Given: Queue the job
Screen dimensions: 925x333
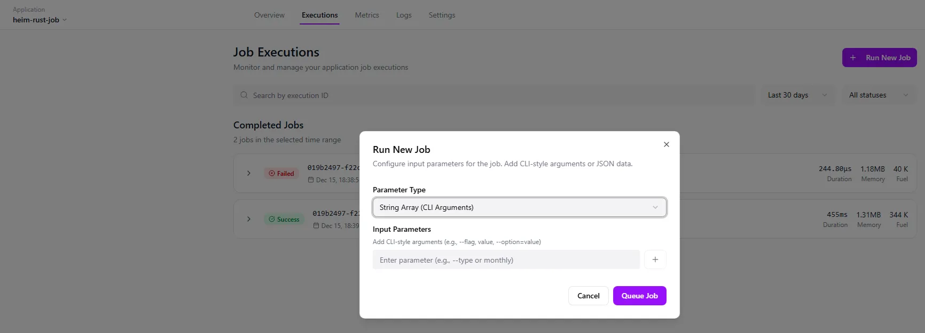Looking at the screenshot, I should tap(640, 296).
